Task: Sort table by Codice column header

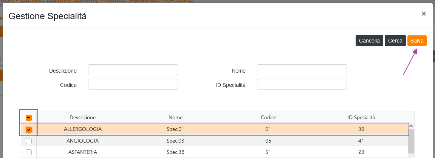Action: pos(268,117)
